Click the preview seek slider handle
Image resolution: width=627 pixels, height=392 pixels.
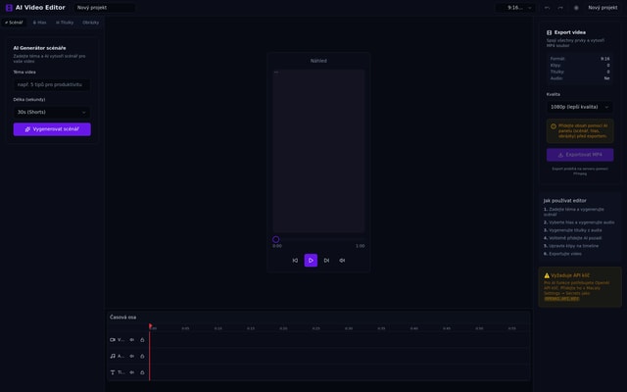pyautogui.click(x=276, y=239)
